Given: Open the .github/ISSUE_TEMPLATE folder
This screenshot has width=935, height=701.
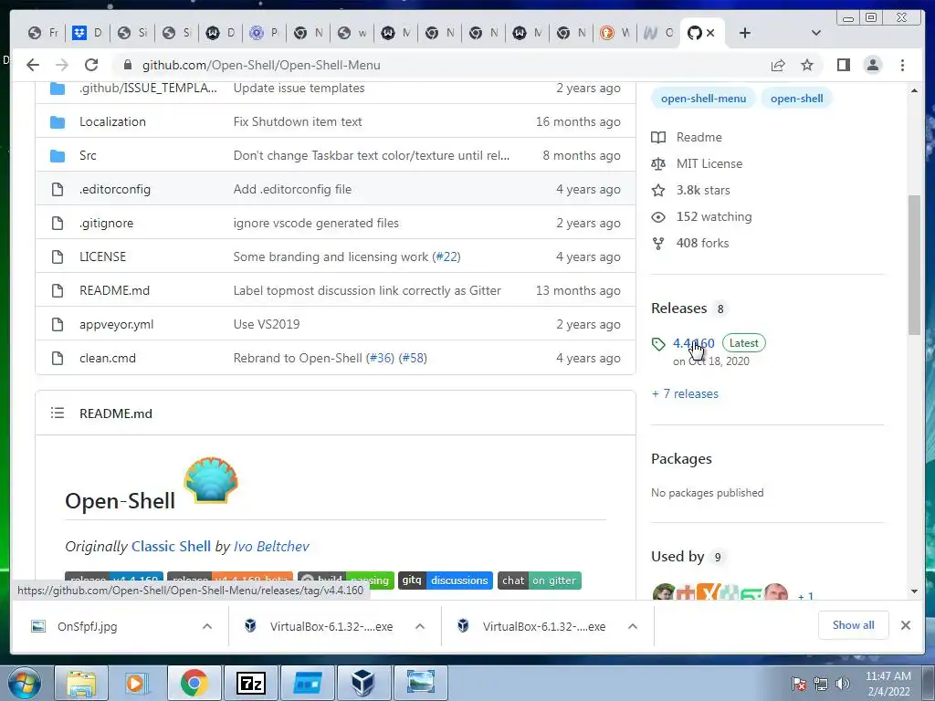Looking at the screenshot, I should pos(149,89).
